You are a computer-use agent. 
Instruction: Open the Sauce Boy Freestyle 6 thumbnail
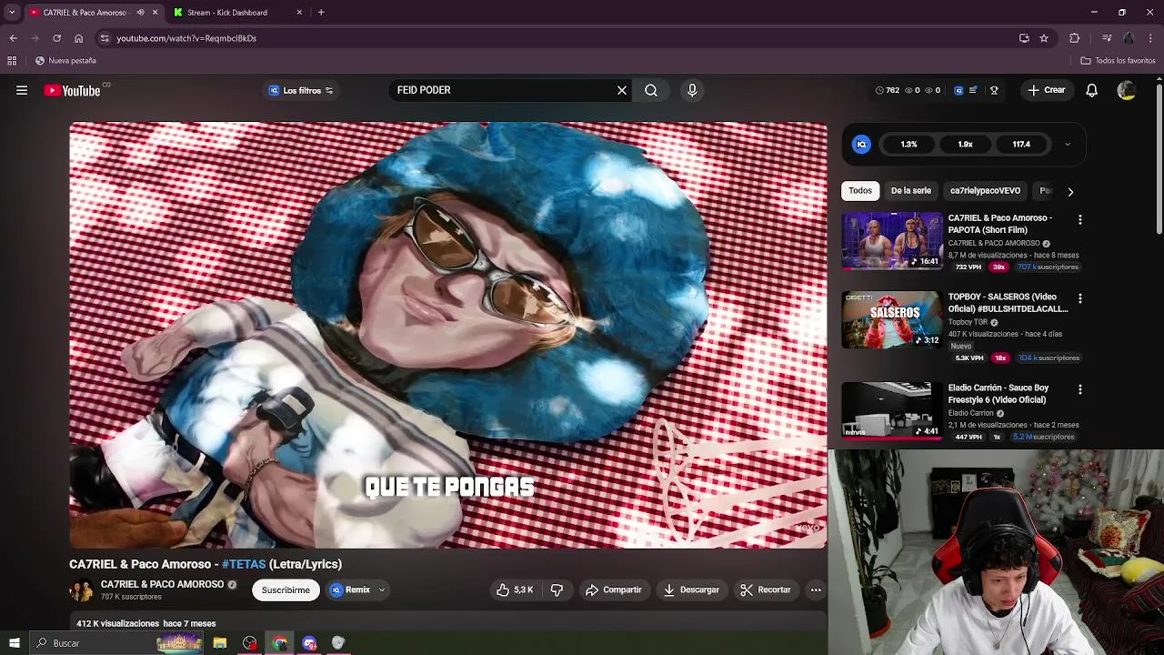tap(892, 411)
